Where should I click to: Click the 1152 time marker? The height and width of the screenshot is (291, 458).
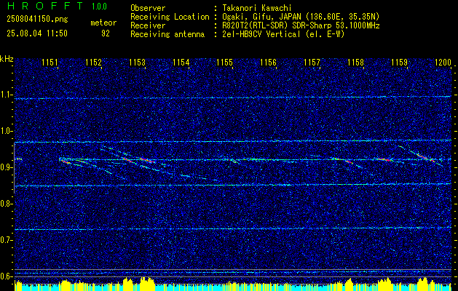pyautogui.click(x=93, y=63)
